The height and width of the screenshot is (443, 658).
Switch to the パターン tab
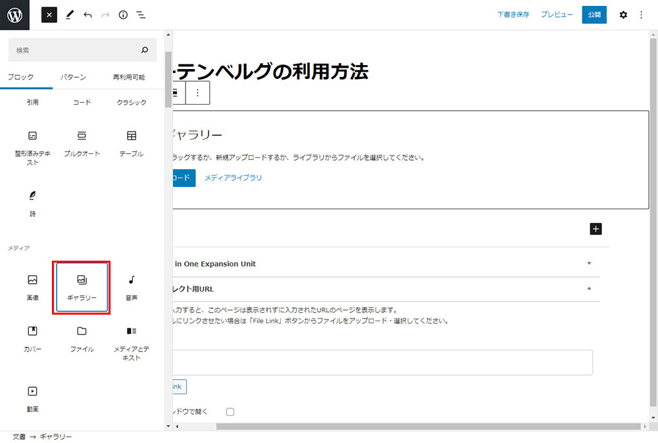click(73, 77)
